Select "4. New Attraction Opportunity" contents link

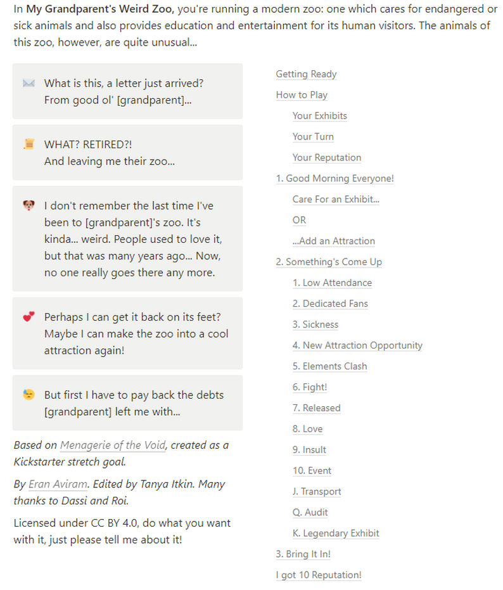click(357, 345)
